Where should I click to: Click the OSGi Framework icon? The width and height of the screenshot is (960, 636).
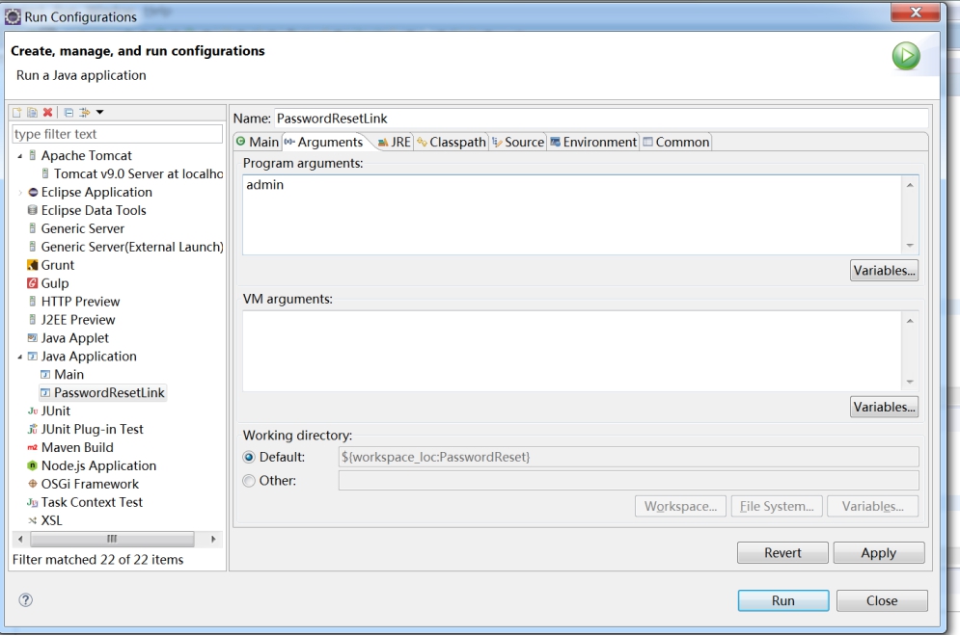(33, 484)
